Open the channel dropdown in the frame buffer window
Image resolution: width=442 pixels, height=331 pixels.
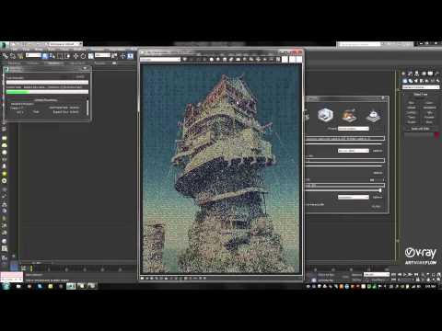[x=160, y=60]
